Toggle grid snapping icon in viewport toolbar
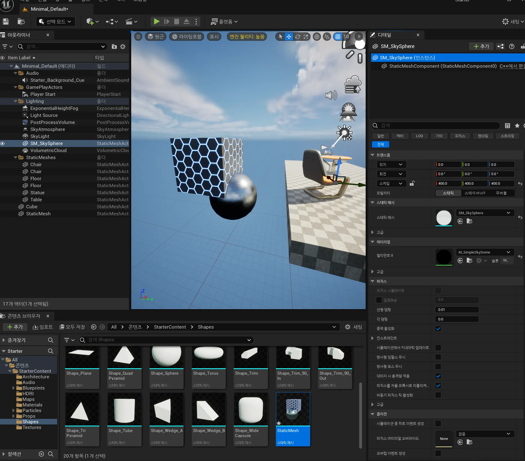 click(x=338, y=37)
